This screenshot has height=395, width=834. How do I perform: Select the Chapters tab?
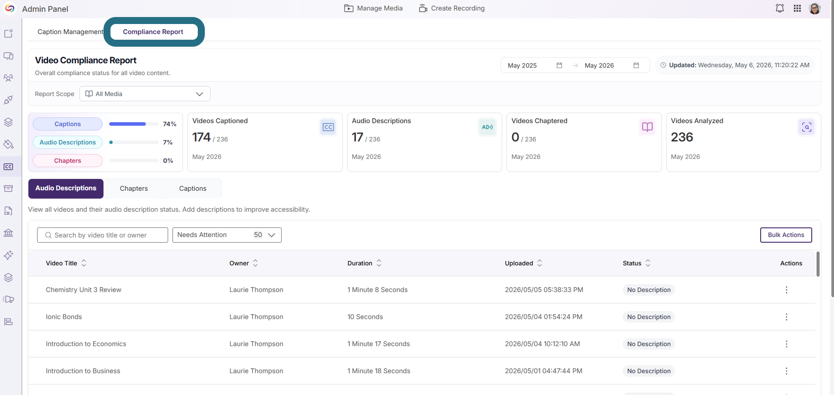click(x=134, y=189)
